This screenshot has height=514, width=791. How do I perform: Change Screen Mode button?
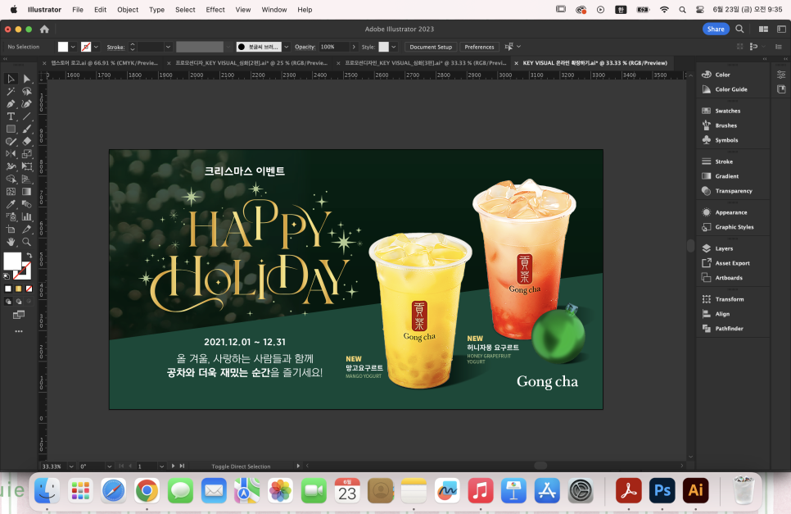pos(19,315)
